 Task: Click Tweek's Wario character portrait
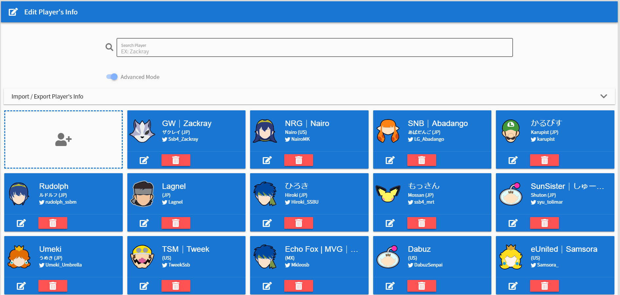click(142, 257)
